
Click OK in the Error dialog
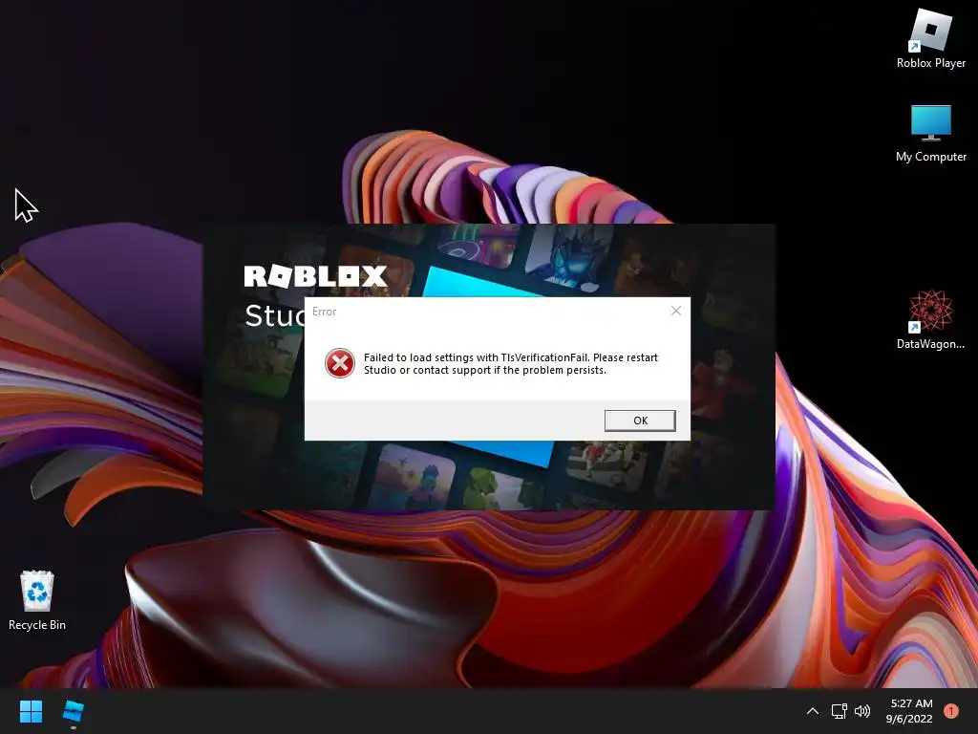[640, 421]
